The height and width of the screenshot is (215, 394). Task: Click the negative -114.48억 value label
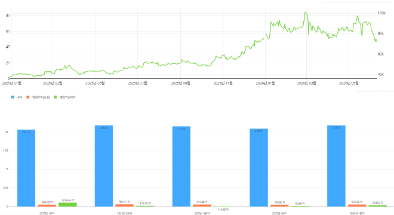[x=223, y=210]
